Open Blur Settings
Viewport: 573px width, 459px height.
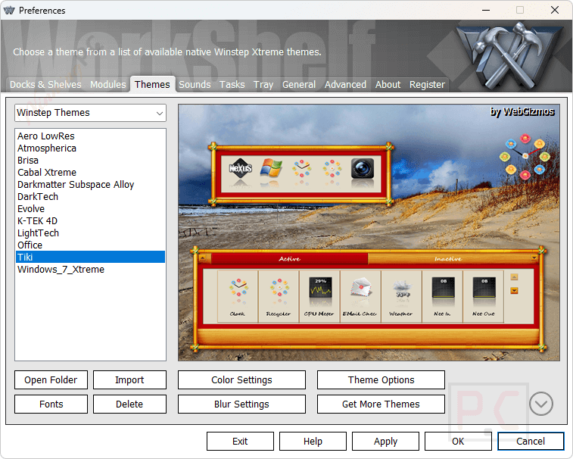coord(241,404)
